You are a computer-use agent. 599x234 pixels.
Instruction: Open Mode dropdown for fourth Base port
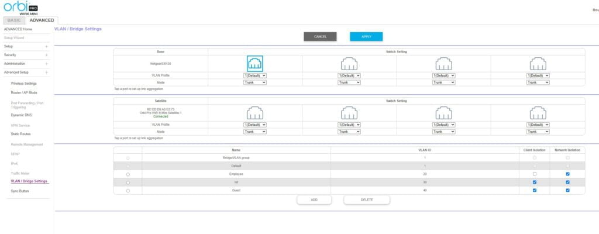538,82
